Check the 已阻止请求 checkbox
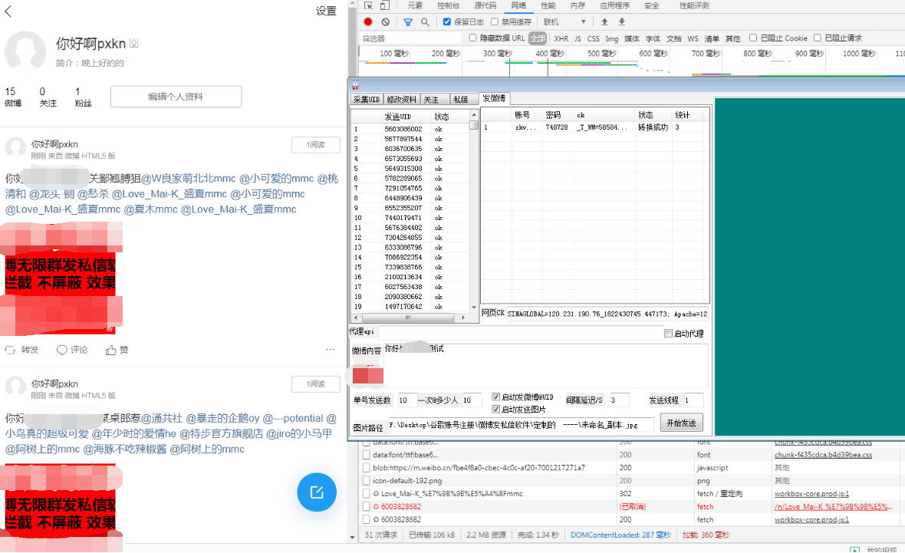905x553 pixels. [818, 38]
